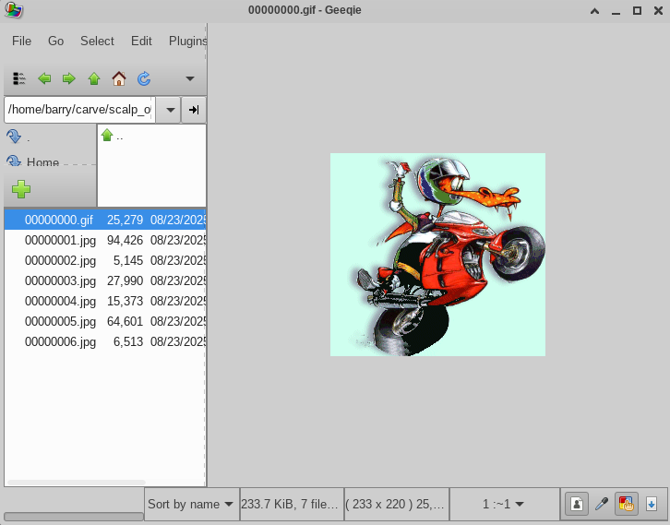Select file 00000002.jpg
The height and width of the screenshot is (525, 670).
point(105,260)
